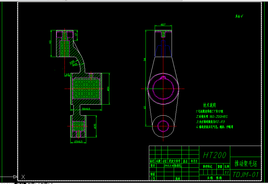Viewport: 268px width, 184px height.
Task: Select the 年月日 header cell
Action: [194, 161]
